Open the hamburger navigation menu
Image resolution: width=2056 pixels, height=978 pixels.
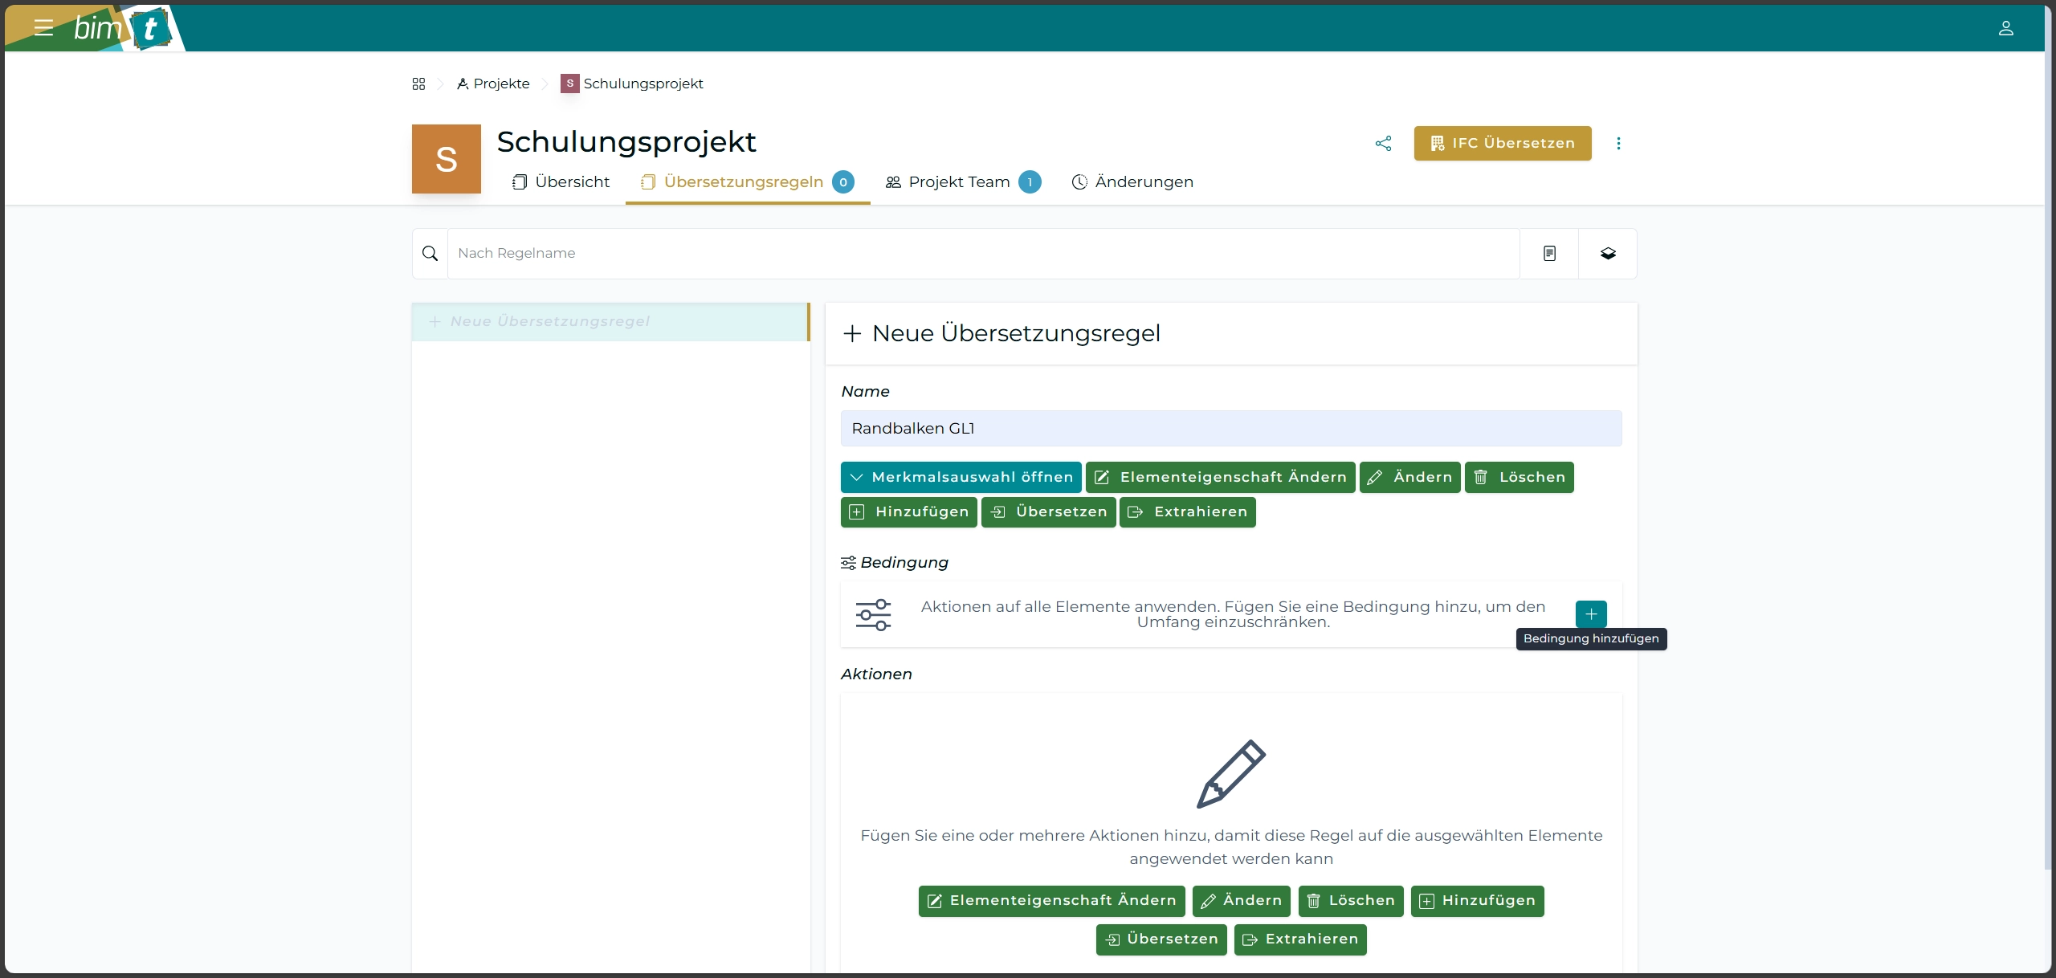point(43,28)
